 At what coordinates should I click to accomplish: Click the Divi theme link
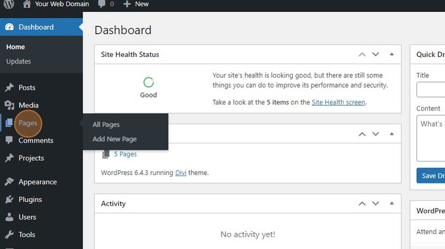(181, 173)
